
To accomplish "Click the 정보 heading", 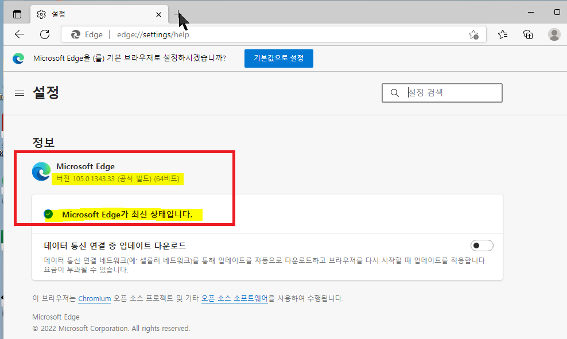I will [44, 142].
